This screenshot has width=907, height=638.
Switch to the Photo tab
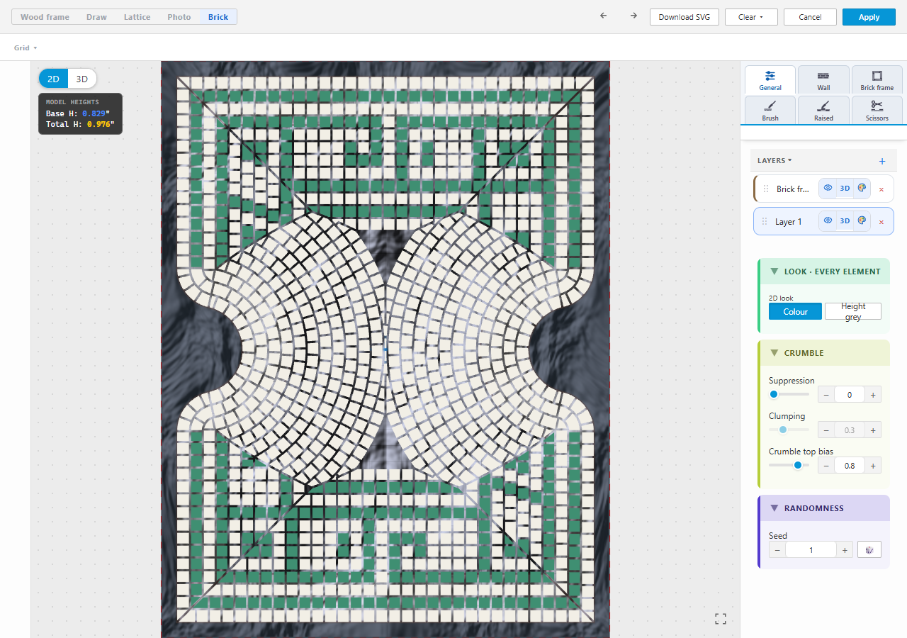coord(179,17)
